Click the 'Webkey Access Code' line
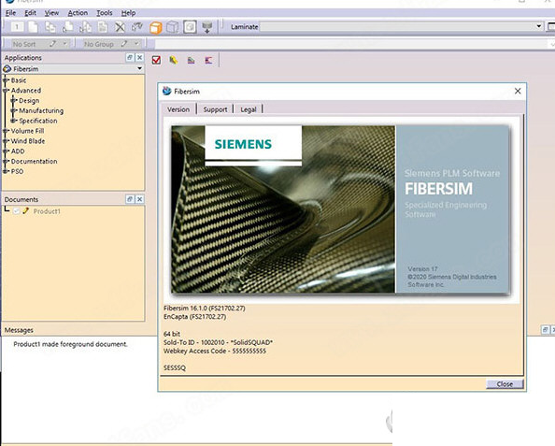Screen dimensions: 555x446 (215, 351)
